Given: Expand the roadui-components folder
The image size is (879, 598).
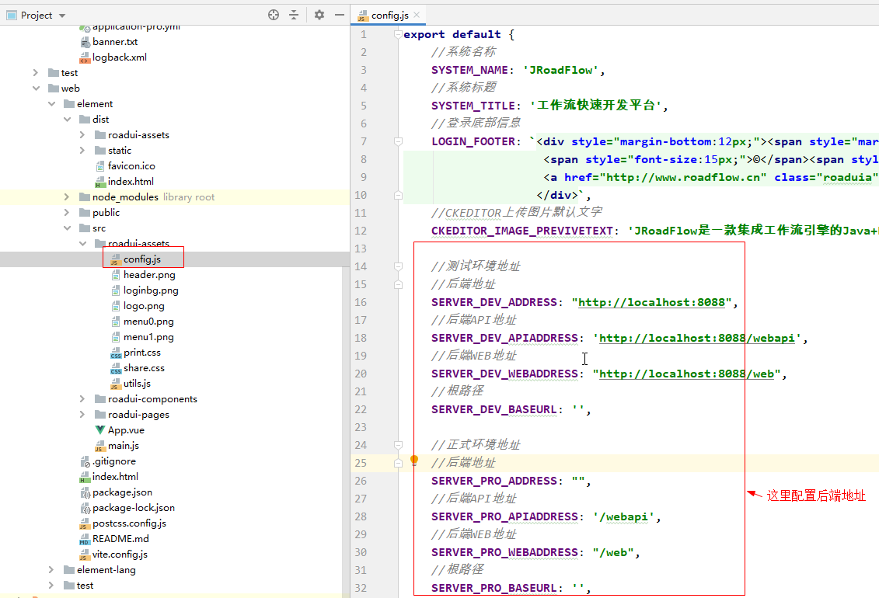Looking at the screenshot, I should click(x=82, y=399).
